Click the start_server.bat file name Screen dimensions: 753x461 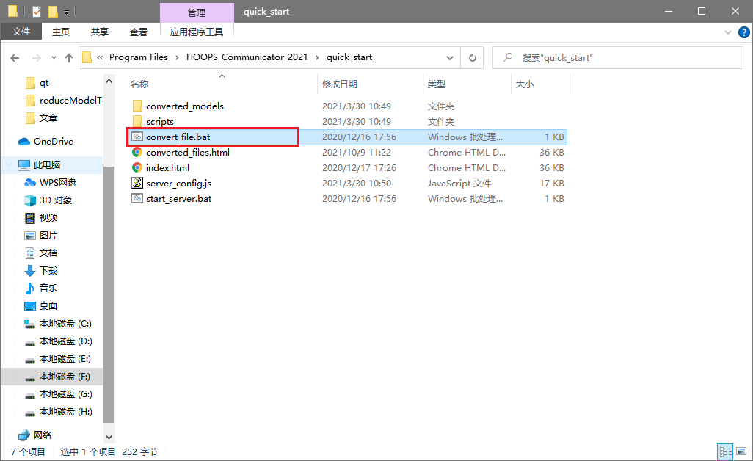click(178, 198)
